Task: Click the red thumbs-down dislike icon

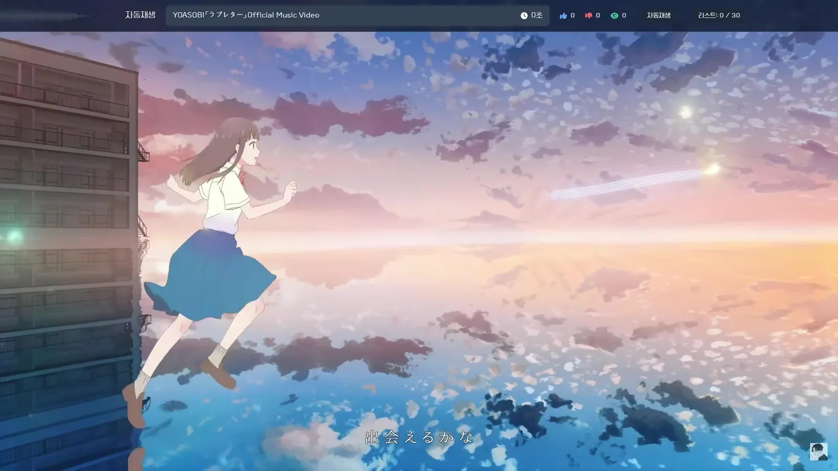Action: pos(589,15)
